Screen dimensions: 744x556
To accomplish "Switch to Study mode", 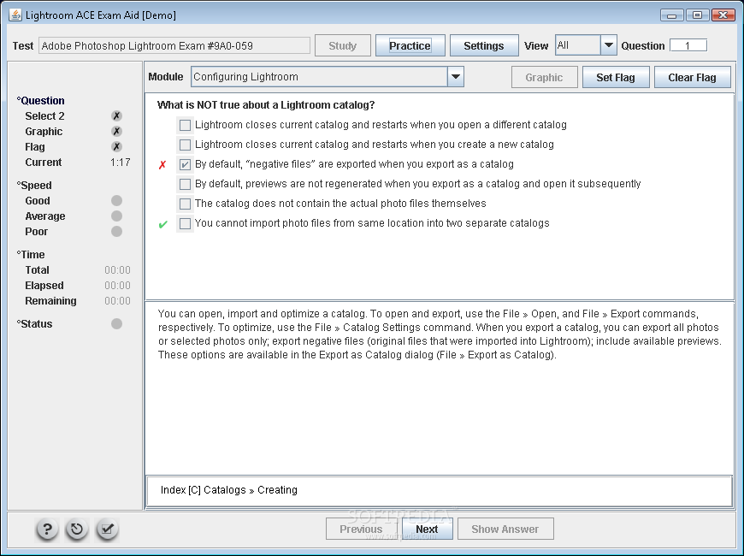I will tap(343, 45).
